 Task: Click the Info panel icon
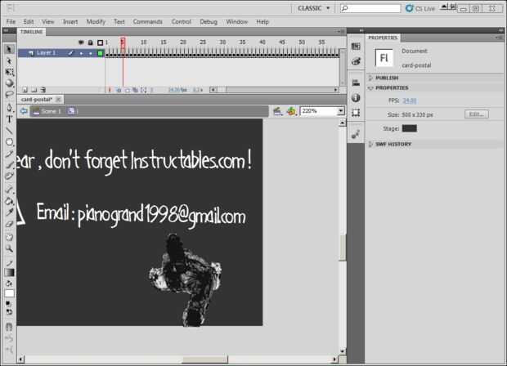pyautogui.click(x=356, y=97)
